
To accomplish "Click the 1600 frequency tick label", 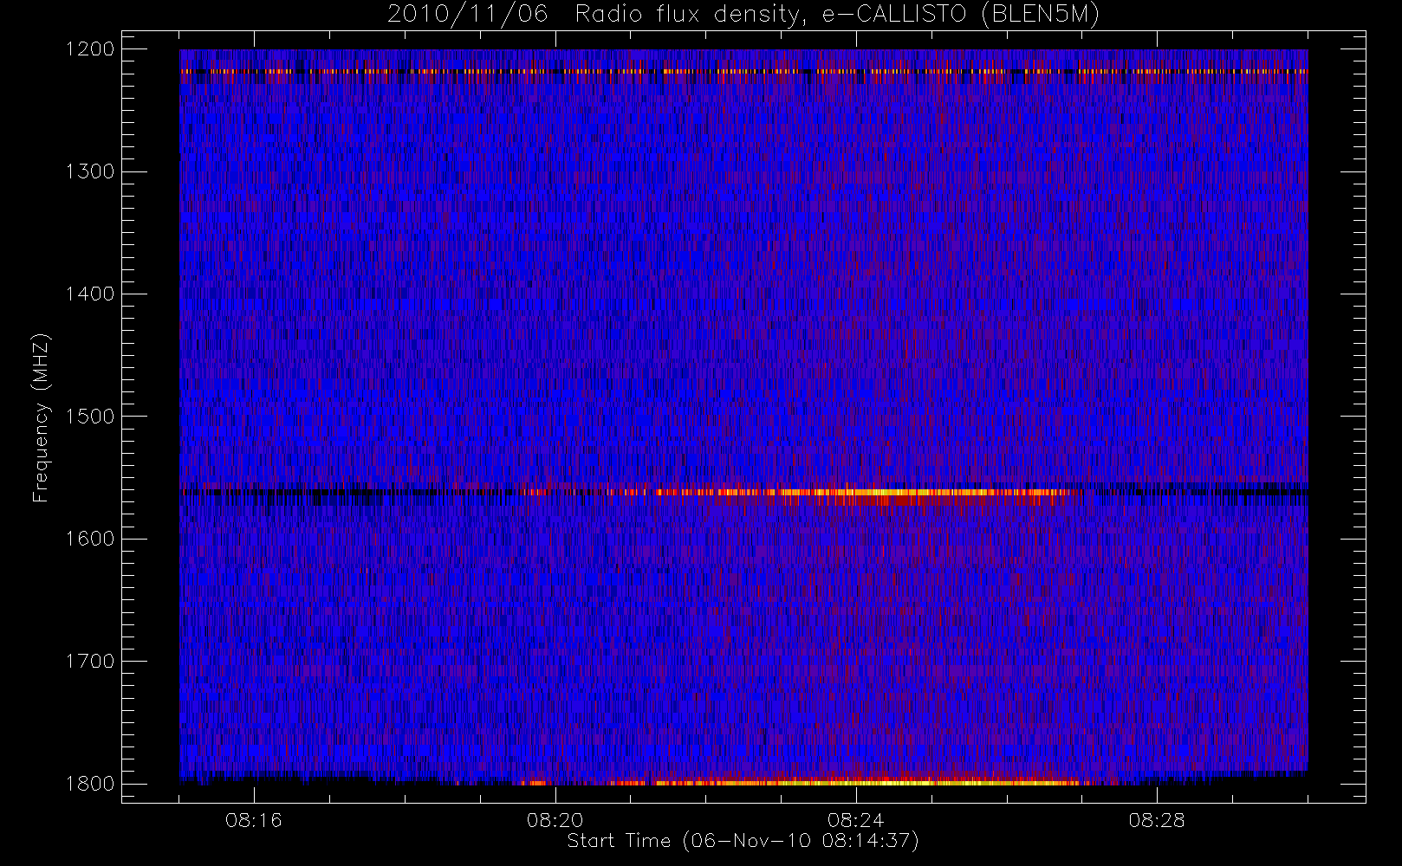I will tap(90, 539).
